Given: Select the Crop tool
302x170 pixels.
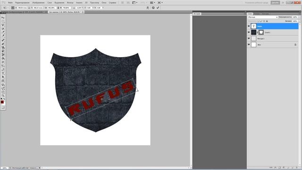Looking at the screenshot, I should tap(3, 32).
